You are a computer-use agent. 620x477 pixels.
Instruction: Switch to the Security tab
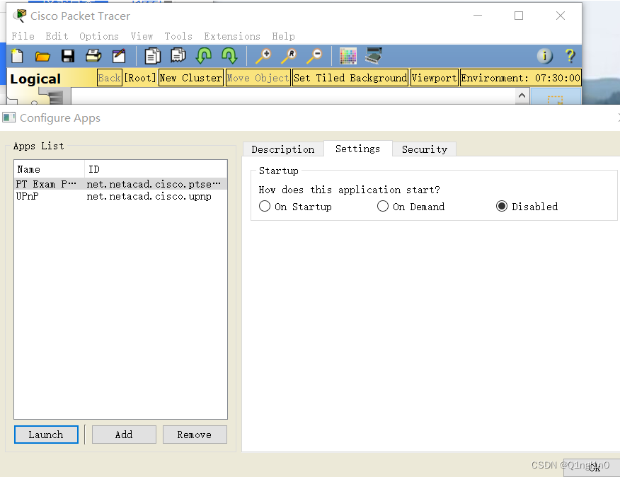(424, 149)
